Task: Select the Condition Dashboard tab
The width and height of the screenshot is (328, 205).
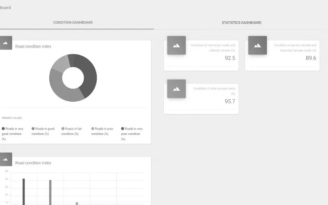Action: [x=73, y=23]
